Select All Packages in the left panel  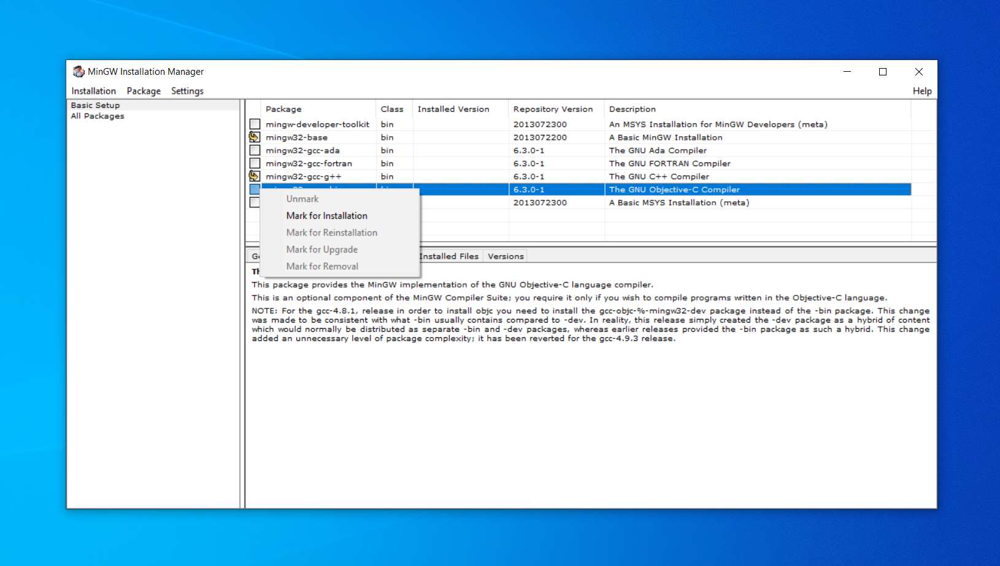click(98, 116)
